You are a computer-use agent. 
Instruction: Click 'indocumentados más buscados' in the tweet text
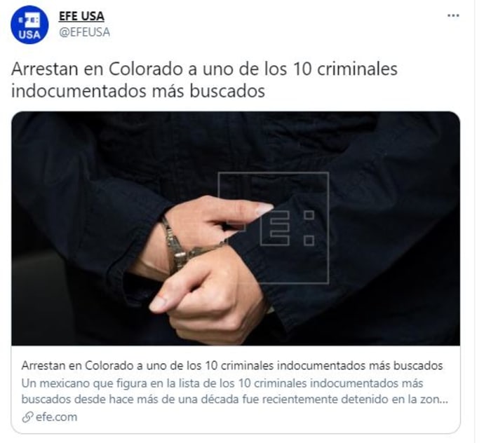138,91
